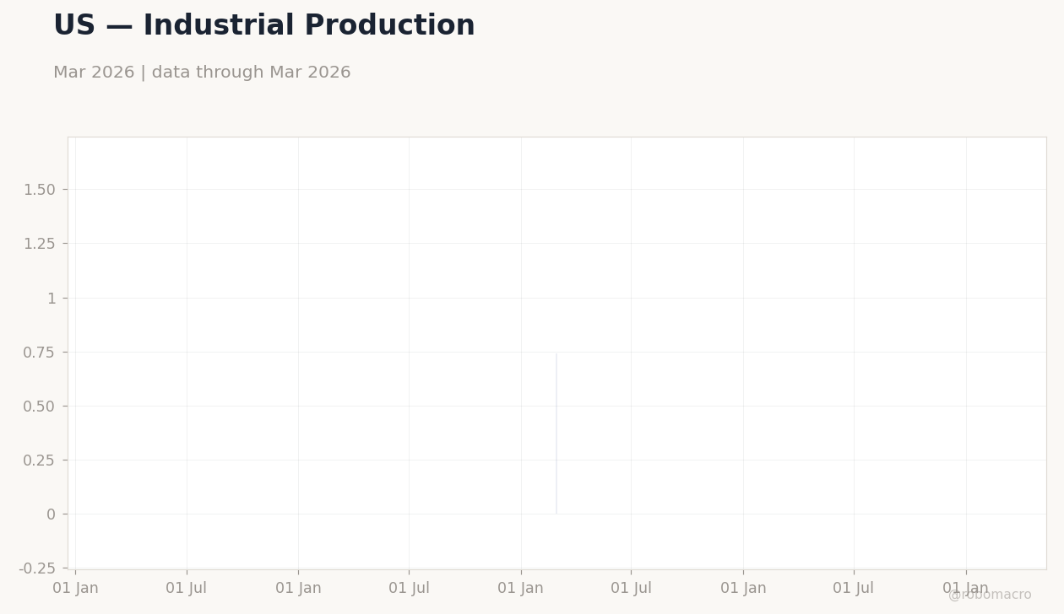The width and height of the screenshot is (1064, 614).
Task: Click the 0.25 y-axis tick label
Action: tap(40, 460)
